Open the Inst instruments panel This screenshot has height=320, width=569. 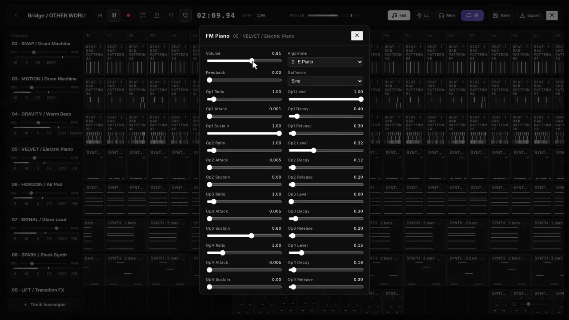click(x=399, y=15)
